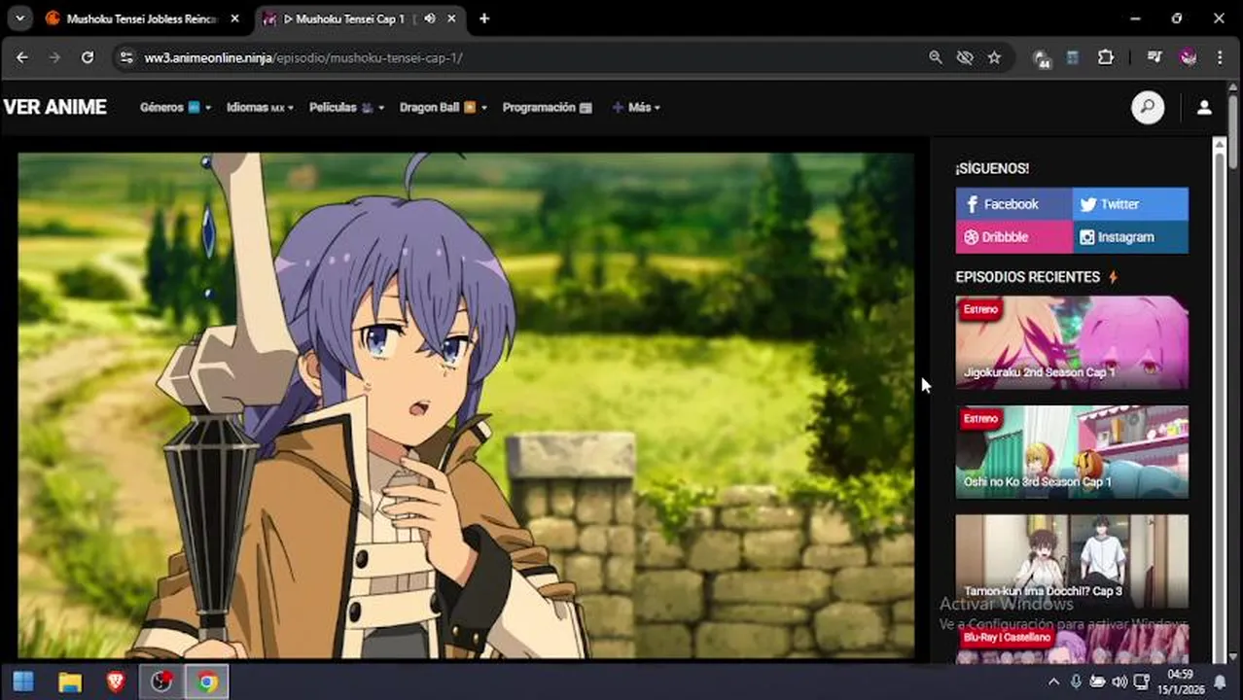The height and width of the screenshot is (700, 1243).
Task: Expand the Idiomas dropdown menu
Action: click(x=260, y=107)
